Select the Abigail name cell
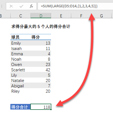The image size is (113, 116). coord(20,86)
